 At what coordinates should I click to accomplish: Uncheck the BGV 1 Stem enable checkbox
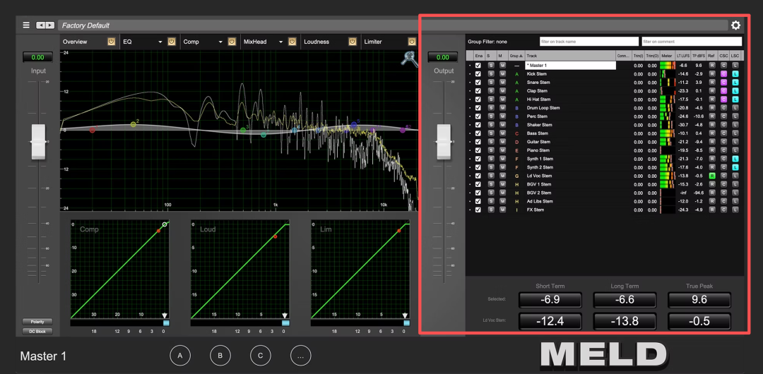tap(478, 184)
